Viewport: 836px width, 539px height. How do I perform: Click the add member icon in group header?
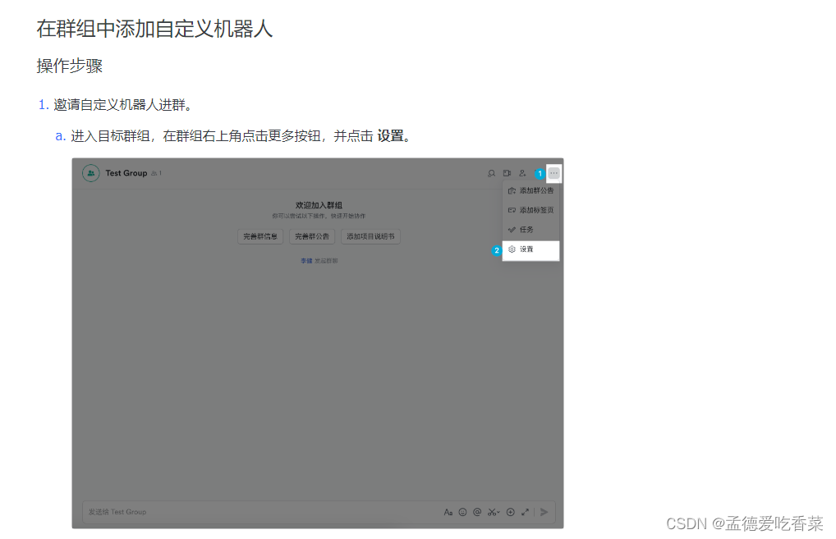tap(521, 173)
